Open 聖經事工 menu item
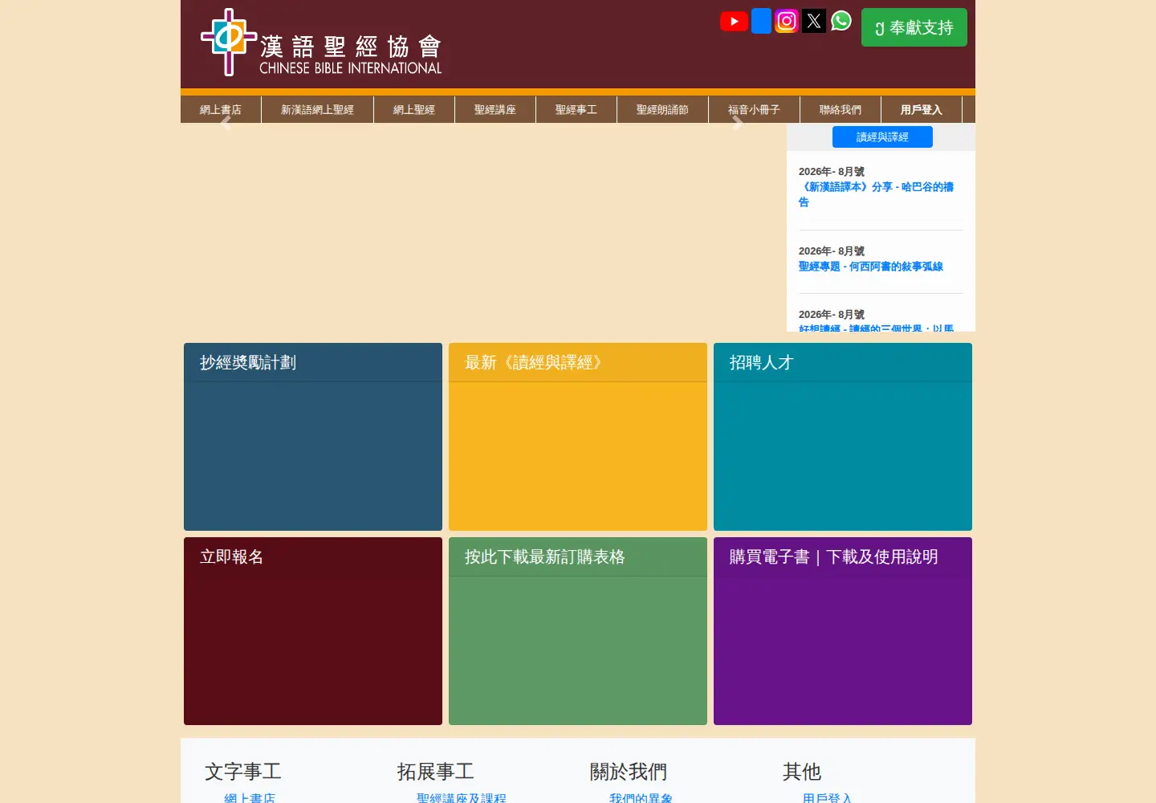Image resolution: width=1156 pixels, height=803 pixels. click(x=576, y=110)
